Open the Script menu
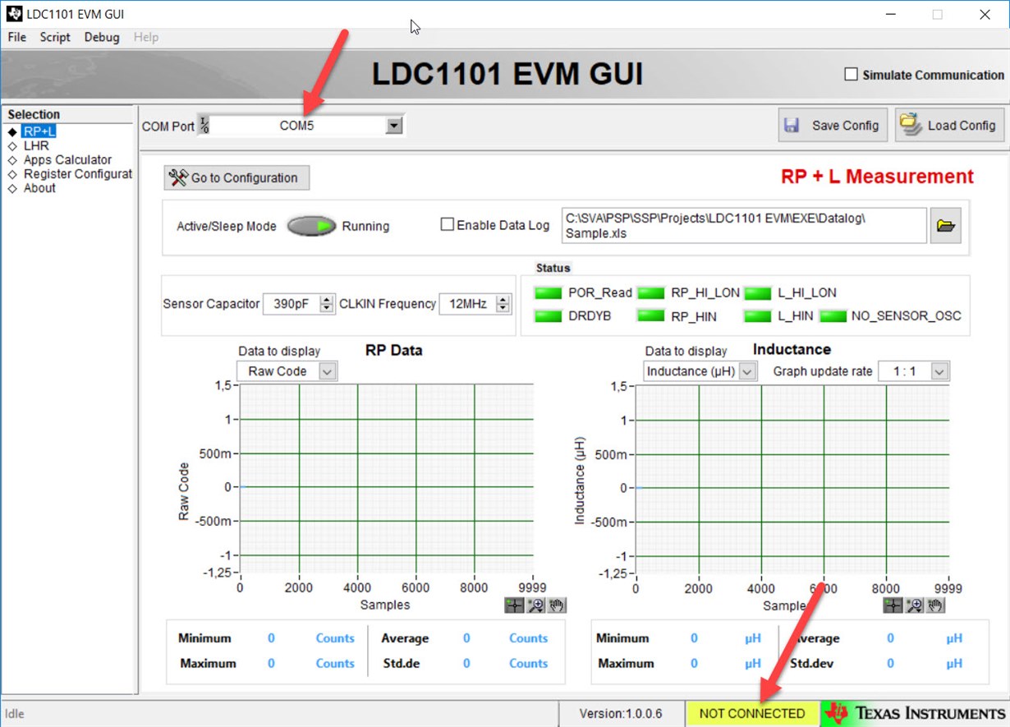 coord(55,37)
